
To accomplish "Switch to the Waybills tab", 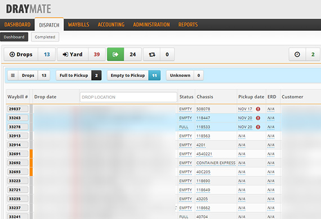I will (x=79, y=25).
